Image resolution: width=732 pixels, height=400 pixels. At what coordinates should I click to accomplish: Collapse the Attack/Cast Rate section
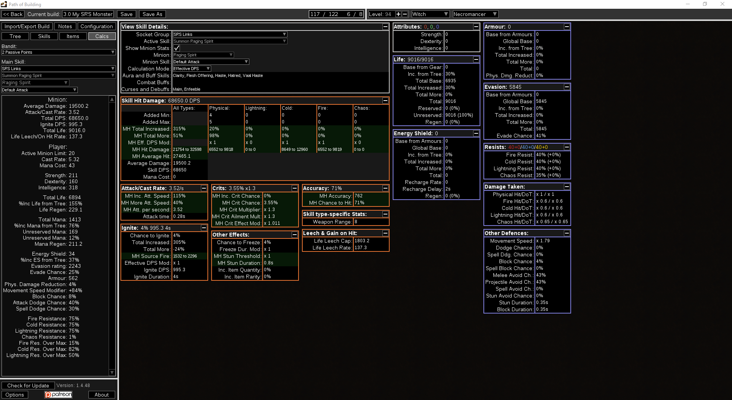204,188
